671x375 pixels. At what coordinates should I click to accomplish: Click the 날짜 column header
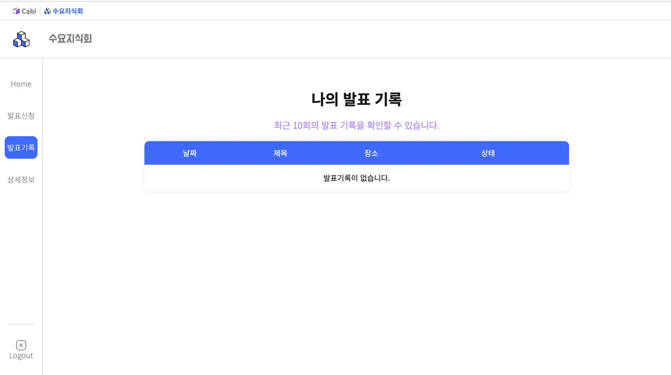(x=190, y=153)
